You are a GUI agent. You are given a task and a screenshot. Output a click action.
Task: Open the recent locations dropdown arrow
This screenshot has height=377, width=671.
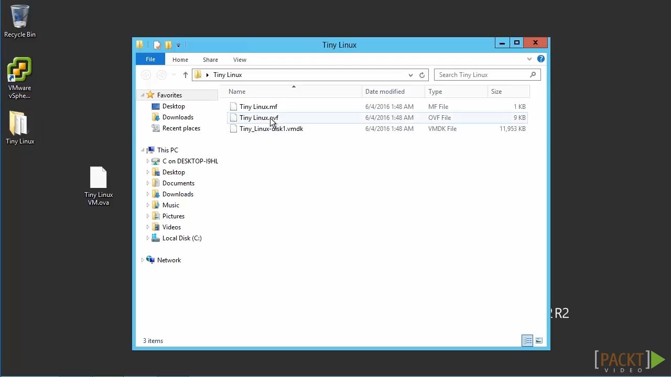point(174,75)
